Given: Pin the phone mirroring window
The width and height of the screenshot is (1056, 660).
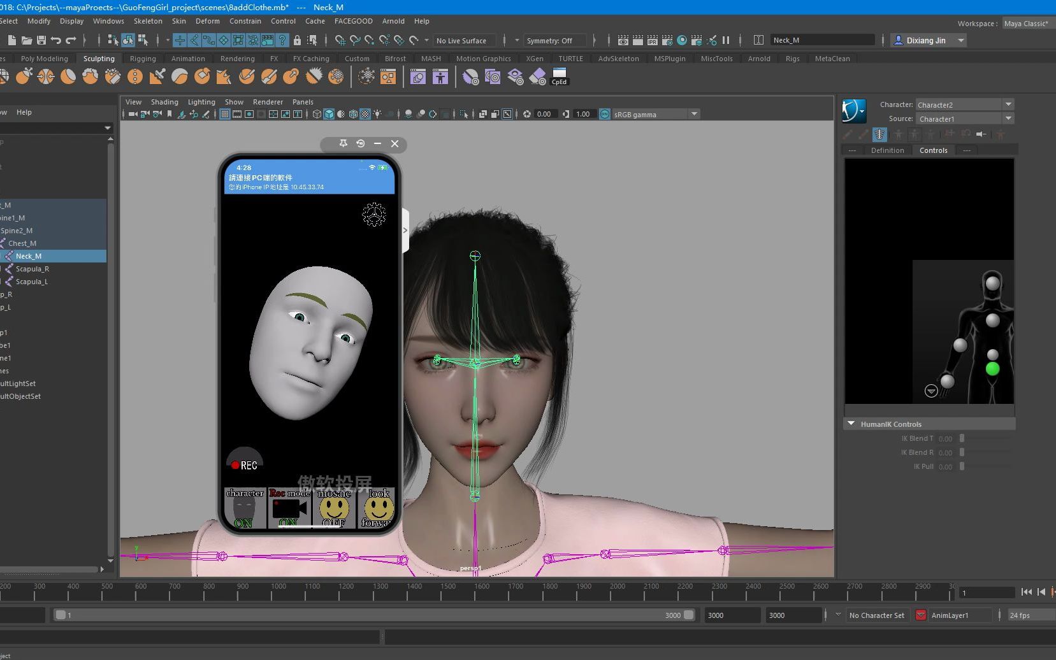Looking at the screenshot, I should (x=343, y=144).
